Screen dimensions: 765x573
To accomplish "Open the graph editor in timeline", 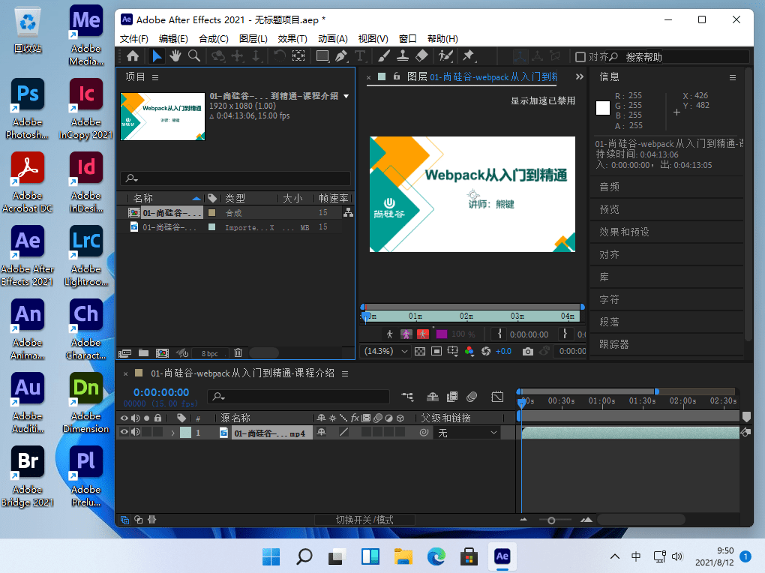I will coord(497,397).
